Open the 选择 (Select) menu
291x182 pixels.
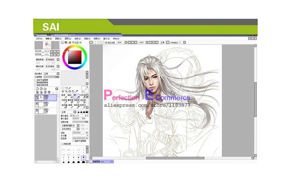[77, 39]
